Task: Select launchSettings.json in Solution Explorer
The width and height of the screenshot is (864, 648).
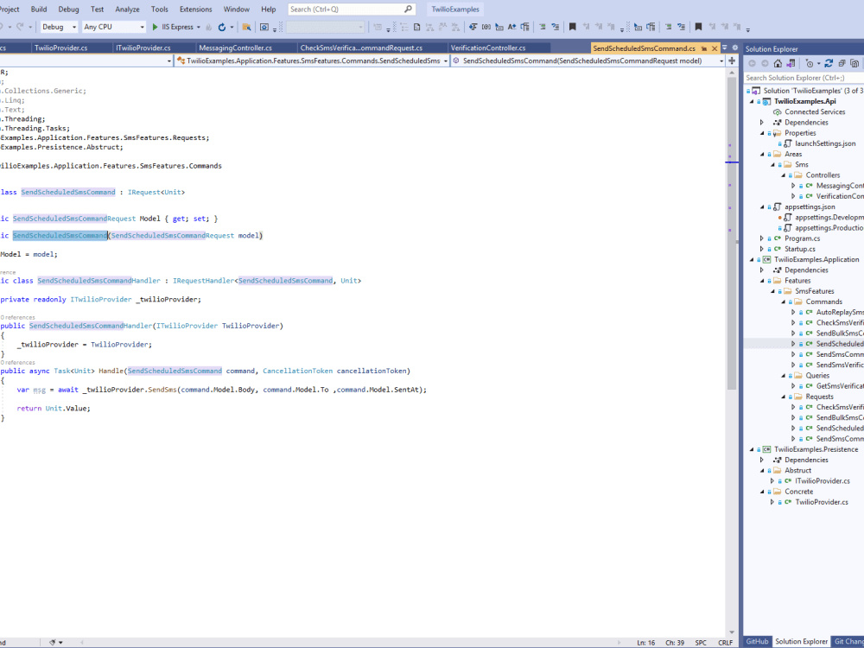Action: tap(825, 143)
